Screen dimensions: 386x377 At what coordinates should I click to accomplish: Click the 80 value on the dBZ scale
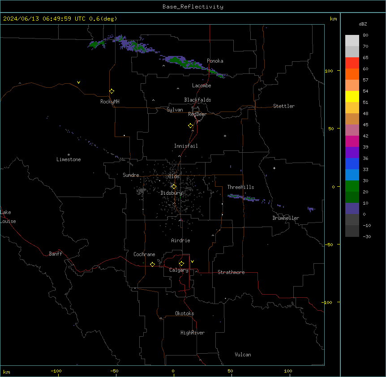365,35
